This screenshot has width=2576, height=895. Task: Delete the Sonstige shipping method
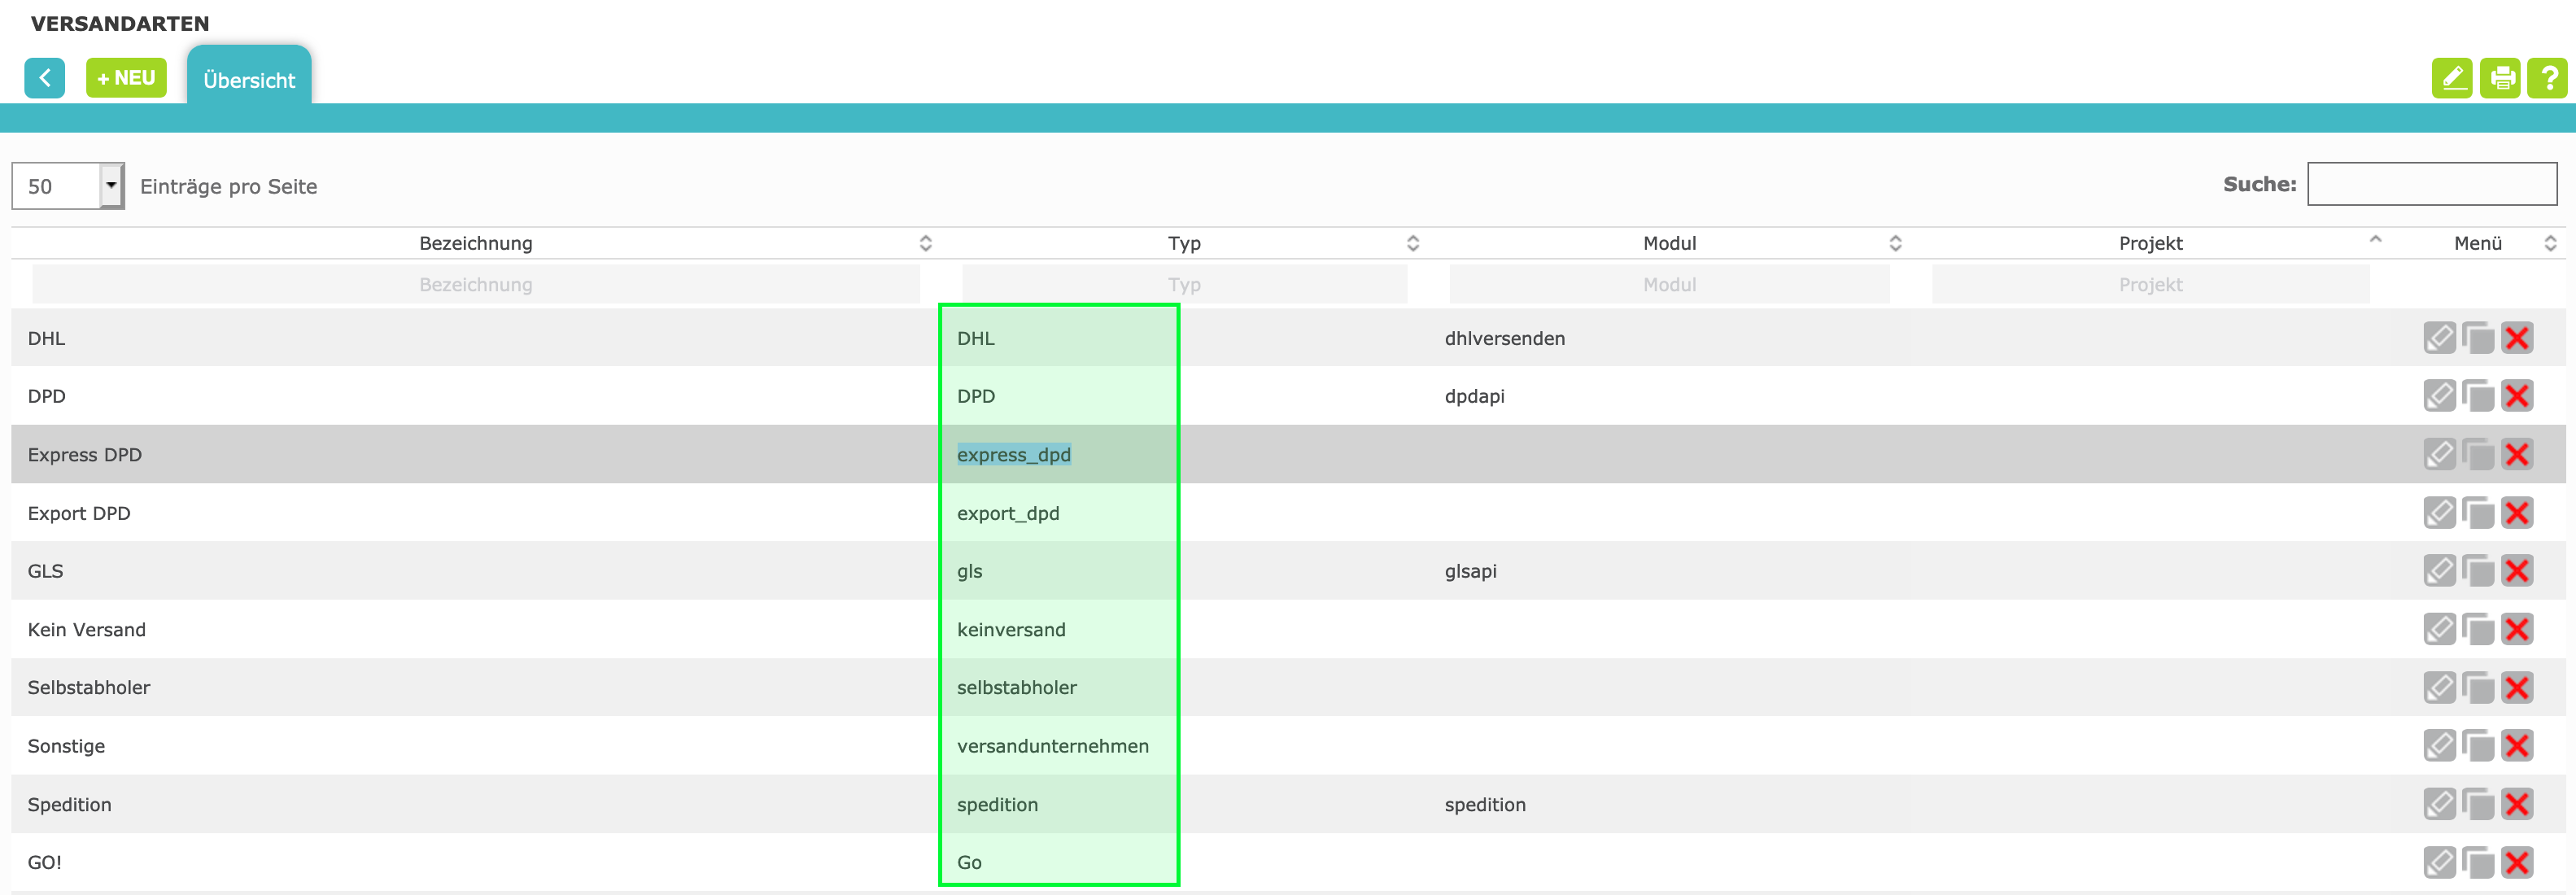2517,746
